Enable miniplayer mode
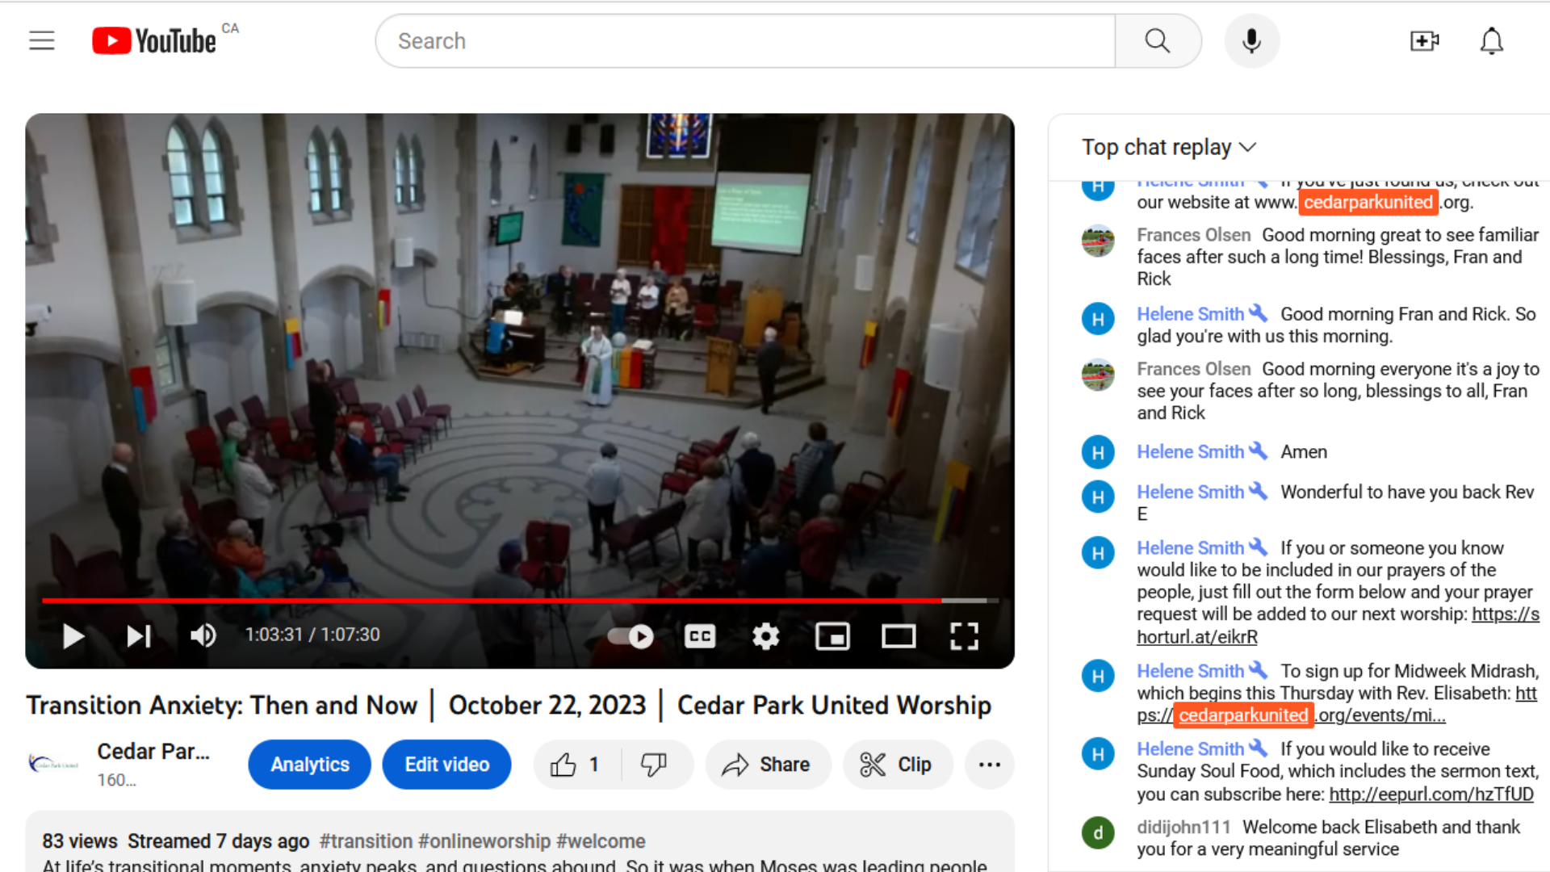The width and height of the screenshot is (1550, 872). [x=832, y=636]
